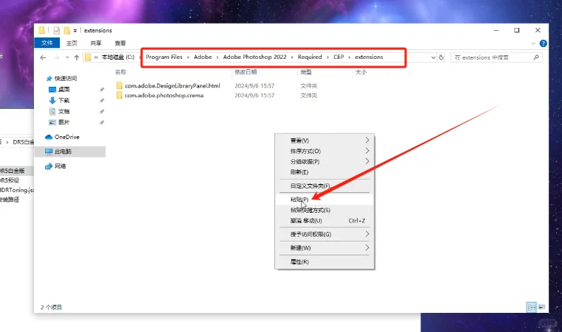Image resolution: width=562 pixels, height=332 pixels.
Task: Click the properties quick access toolbar icon
Action: (56, 30)
